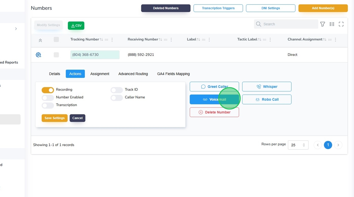Screen dimensions: 354x197
Task: Cancel the settings changes
Action: [x=77, y=118]
